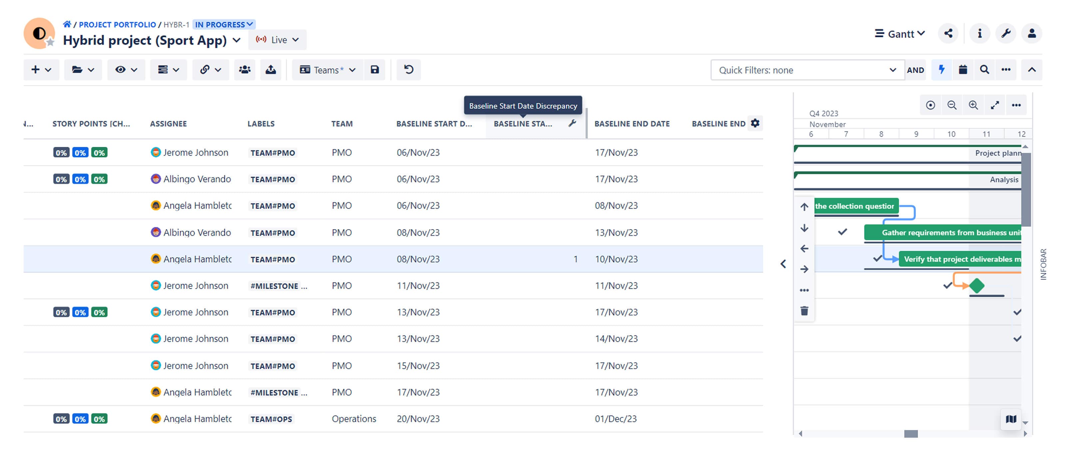Open the user profile icon
The height and width of the screenshot is (451, 1066).
(x=1032, y=34)
